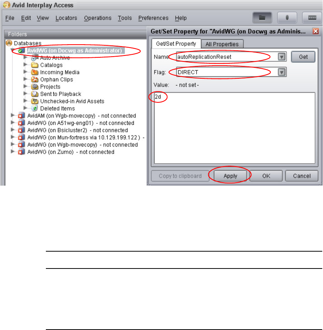Click the OK button

click(266, 176)
